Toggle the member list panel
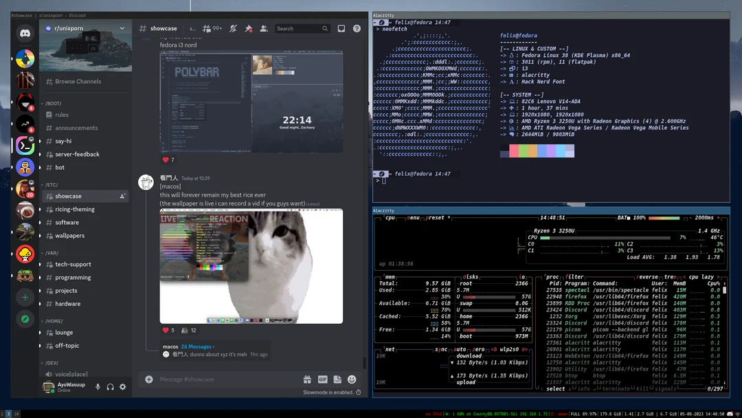The image size is (742, 418). [x=264, y=28]
